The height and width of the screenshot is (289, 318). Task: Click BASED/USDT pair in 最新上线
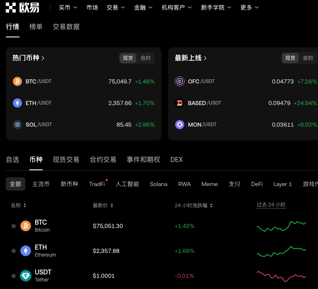205,103
